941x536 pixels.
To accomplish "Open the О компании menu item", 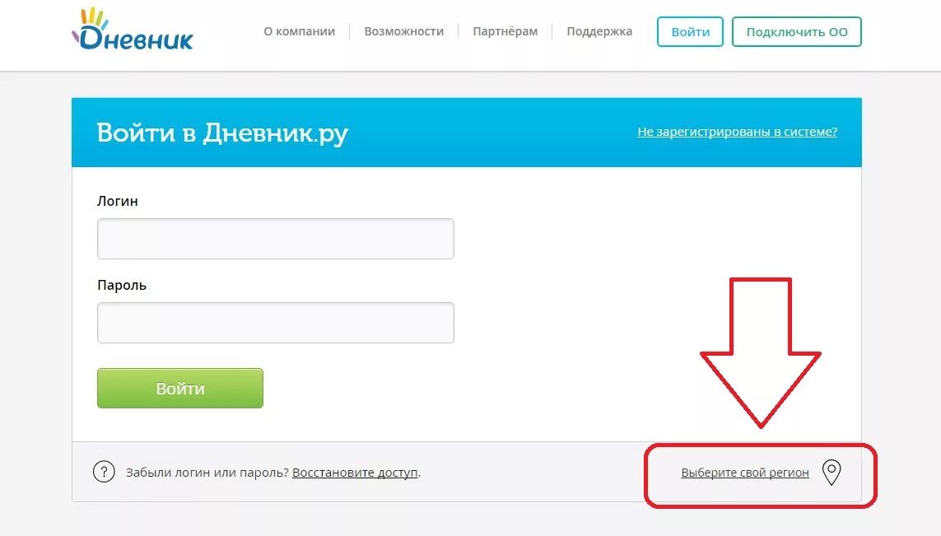I will tap(300, 31).
